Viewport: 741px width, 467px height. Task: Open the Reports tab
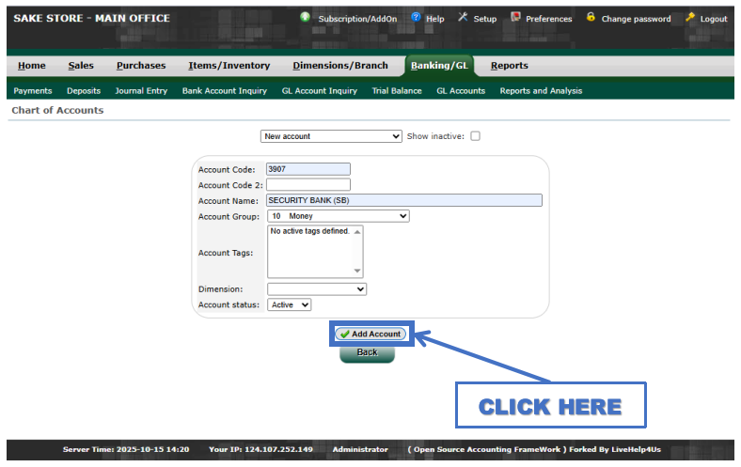click(x=509, y=66)
